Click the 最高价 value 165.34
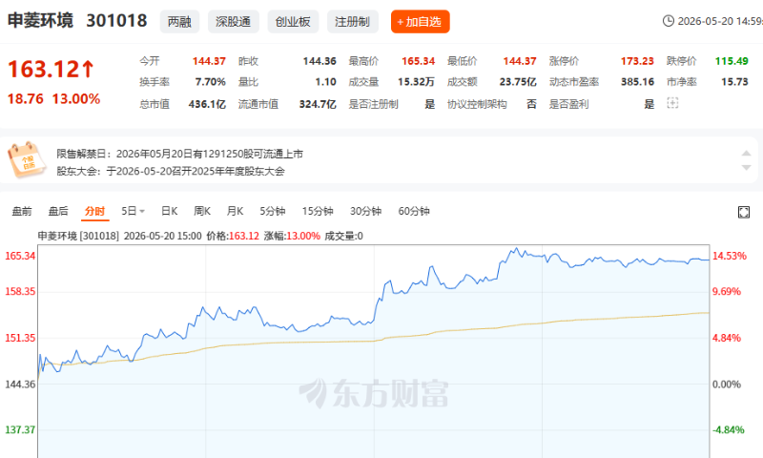The image size is (763, 458). (x=419, y=61)
